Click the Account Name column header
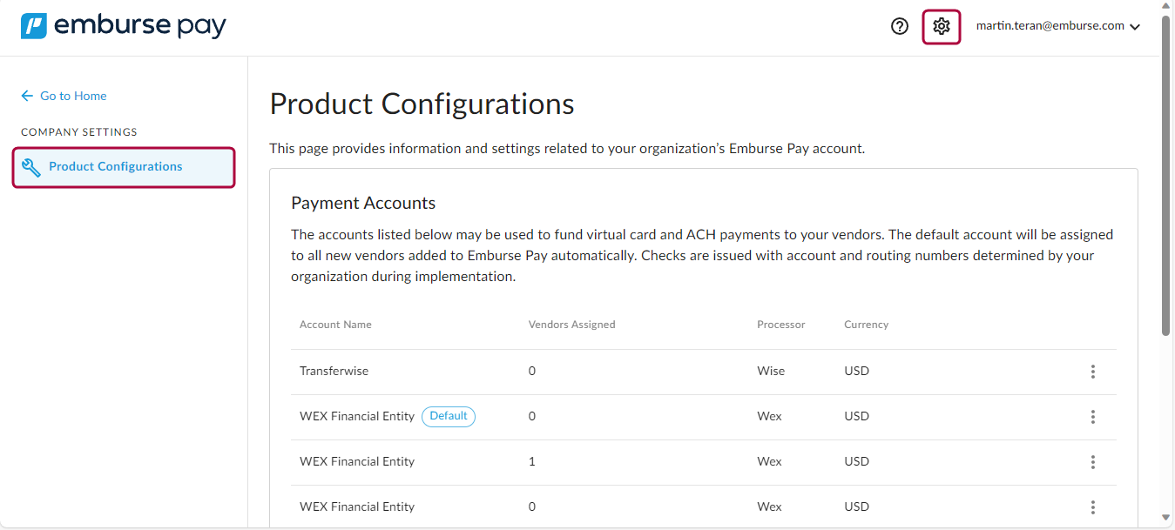Viewport: 1175px width, 530px height. coord(335,325)
